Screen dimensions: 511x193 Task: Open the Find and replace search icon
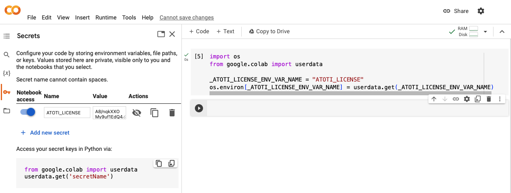click(7, 55)
